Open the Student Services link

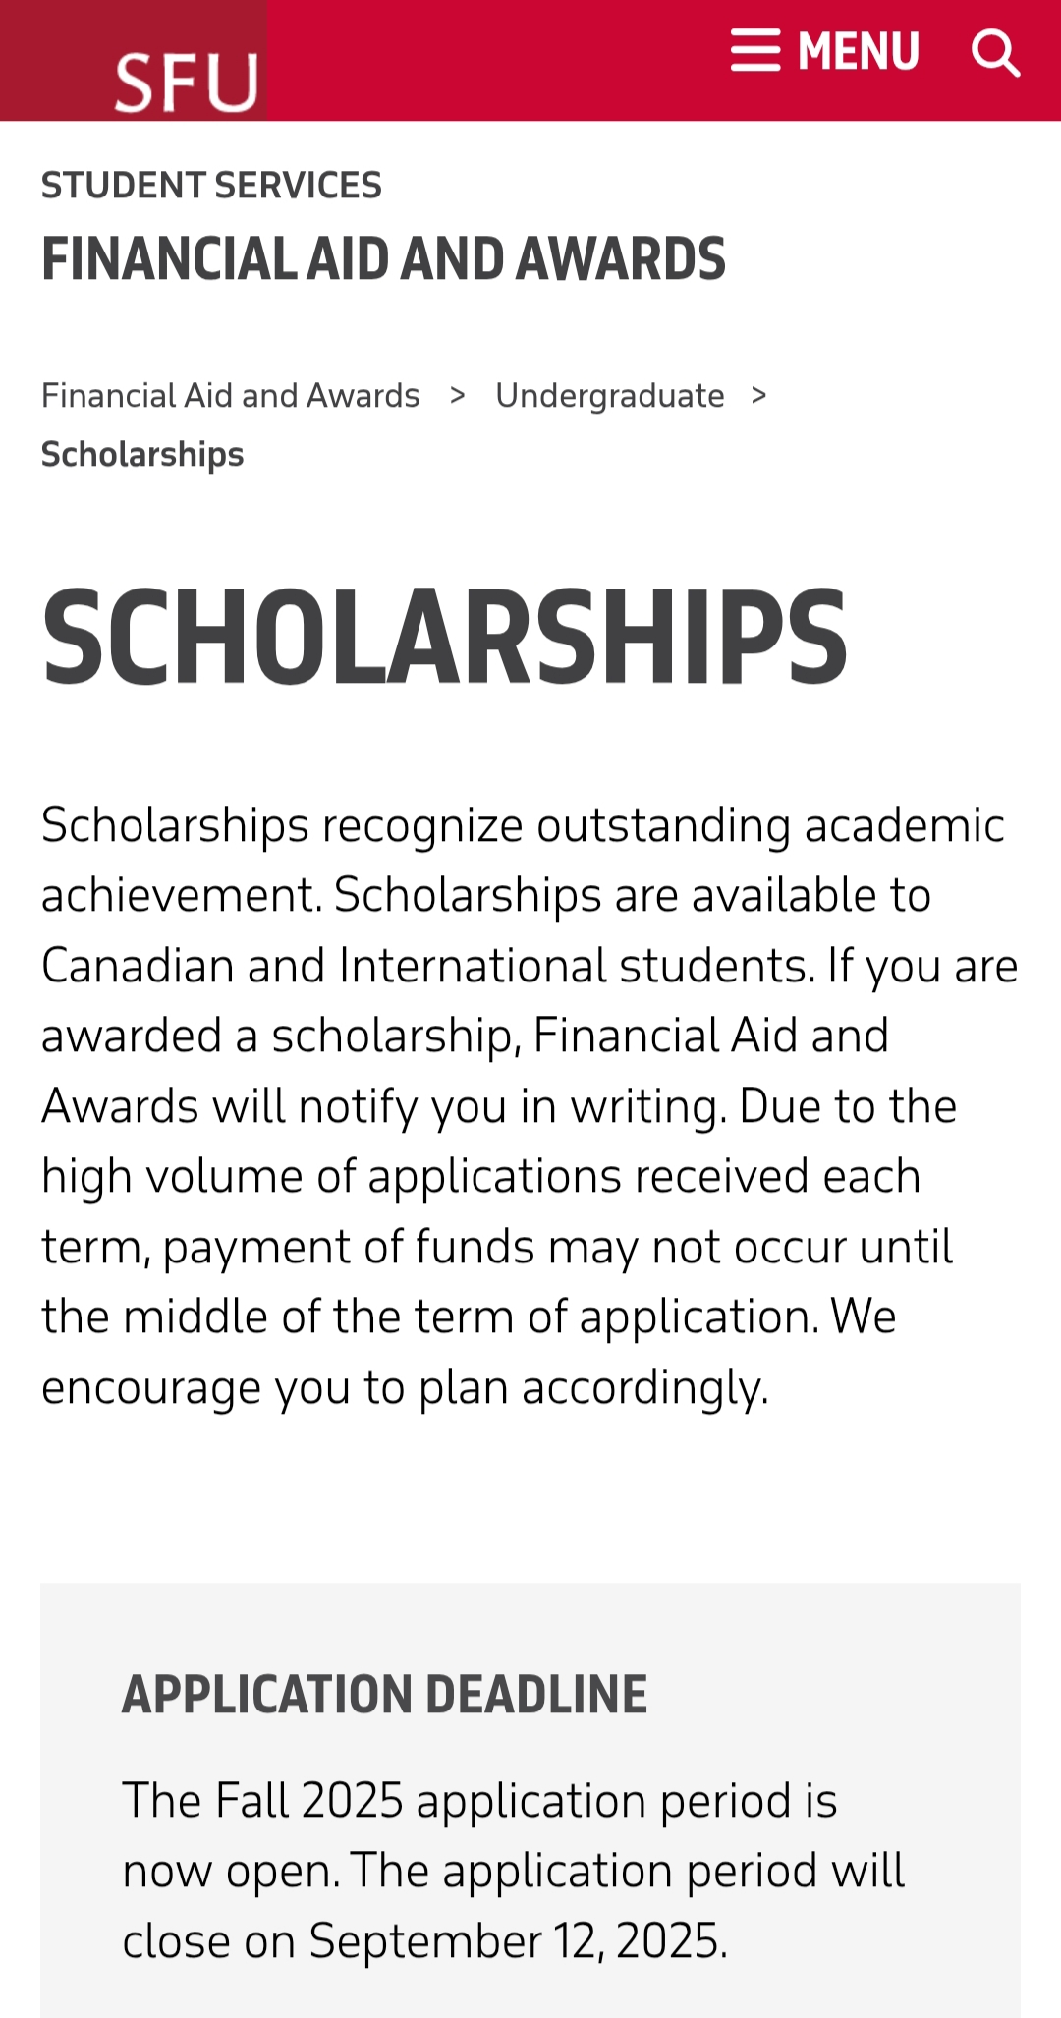pyautogui.click(x=211, y=186)
